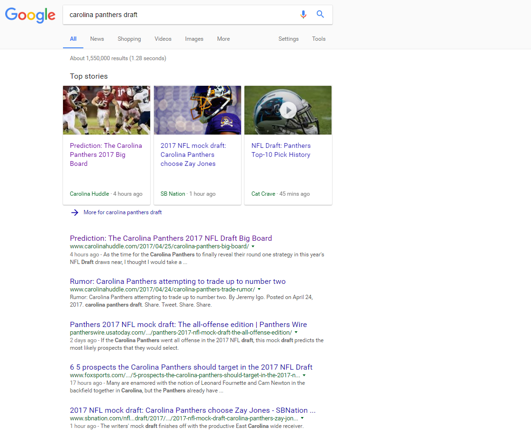Click the Carolina Huddle source label

[x=90, y=194]
